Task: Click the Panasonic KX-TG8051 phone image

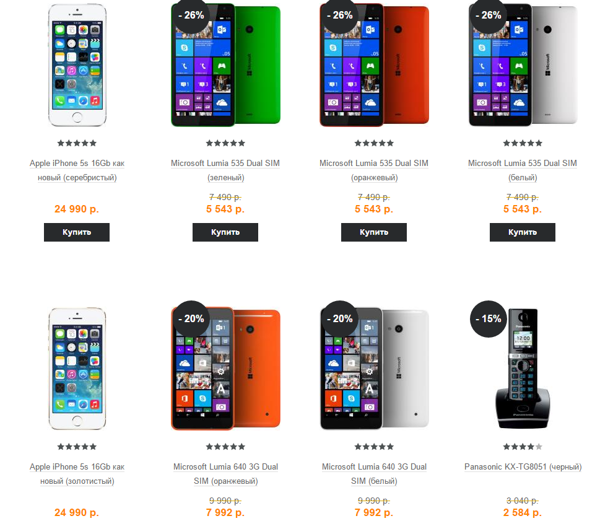Action: point(523,368)
